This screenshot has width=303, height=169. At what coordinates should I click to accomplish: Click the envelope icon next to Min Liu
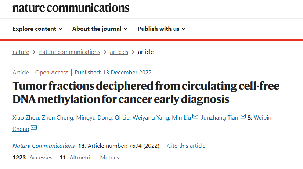tap(195, 116)
